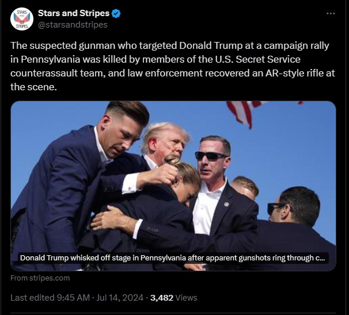Click the 'Donald Trump whisked off stage' caption
The height and width of the screenshot is (315, 349).
tap(173, 258)
